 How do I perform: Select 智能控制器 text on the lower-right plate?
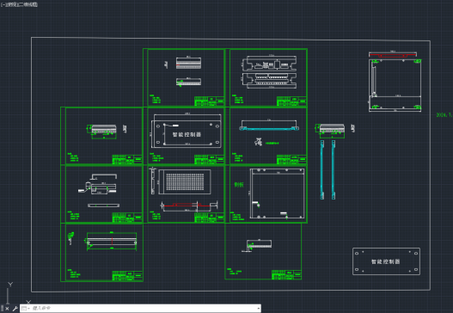pyautogui.click(x=385, y=261)
